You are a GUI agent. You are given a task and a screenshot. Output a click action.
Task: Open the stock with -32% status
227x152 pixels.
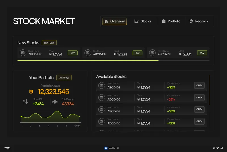199,97
